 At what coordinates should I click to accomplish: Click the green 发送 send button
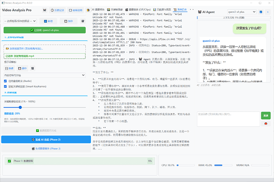click(x=266, y=116)
